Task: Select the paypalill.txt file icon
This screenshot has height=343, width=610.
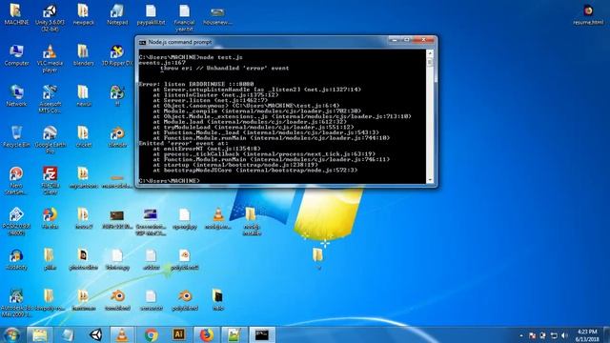Action: [151, 14]
